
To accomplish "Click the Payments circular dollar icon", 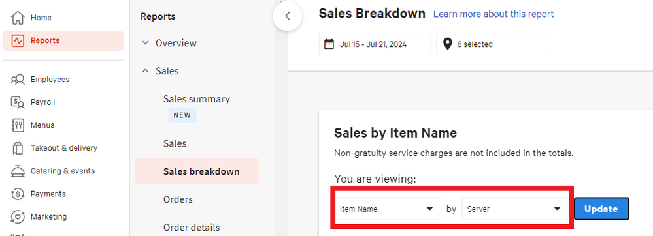I will pos(18,194).
